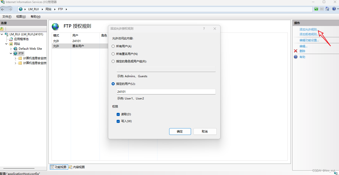This screenshot has width=339, height=175.
Task: Click the IIS manager title bar icon
Action: coord(2,2)
